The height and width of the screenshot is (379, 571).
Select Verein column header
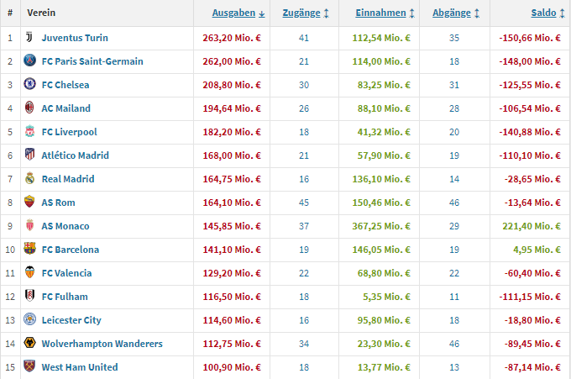tap(41, 13)
